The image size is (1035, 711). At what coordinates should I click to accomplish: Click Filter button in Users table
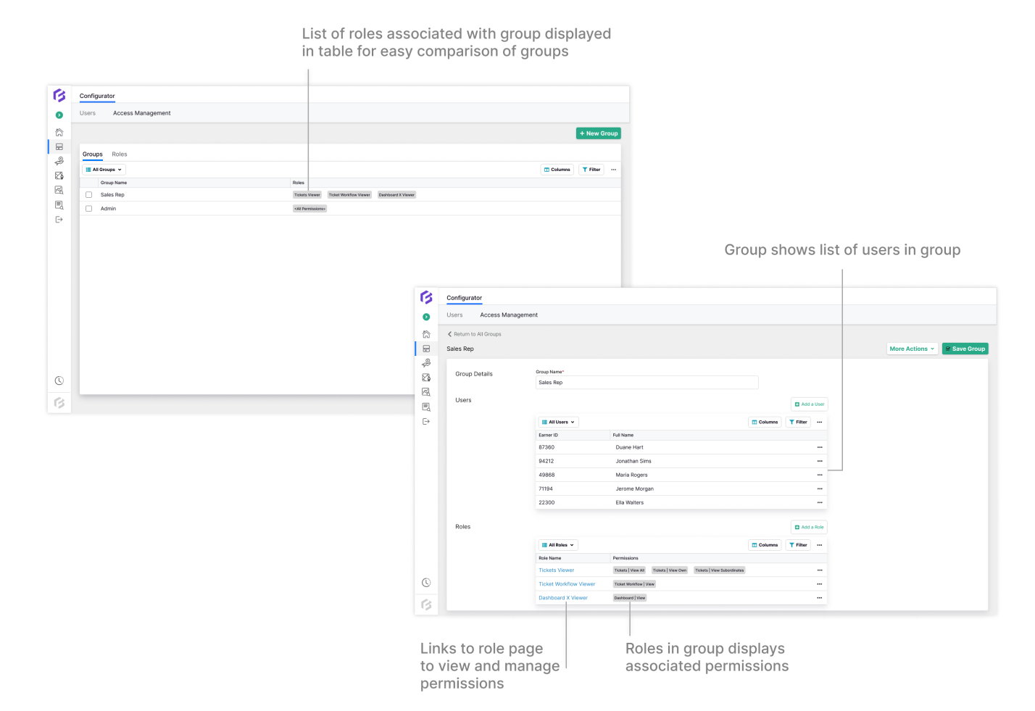(x=798, y=422)
